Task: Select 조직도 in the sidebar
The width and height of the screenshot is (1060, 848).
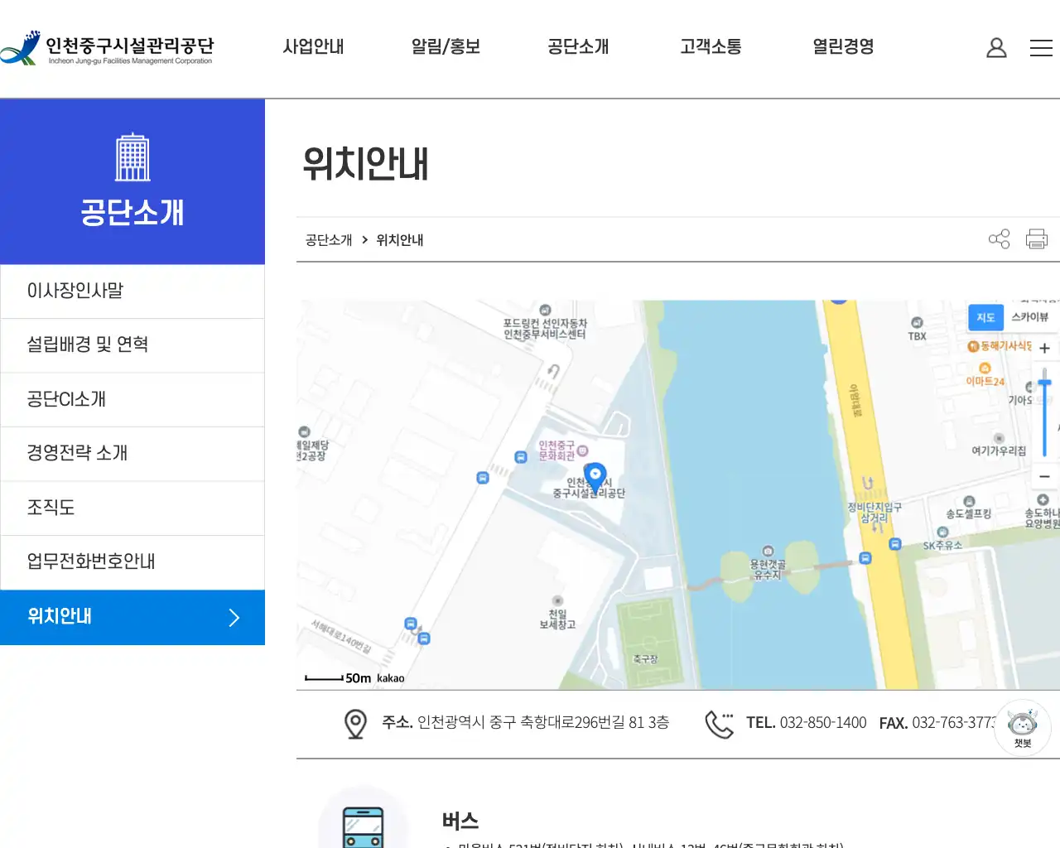Action: point(50,508)
